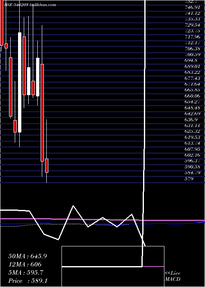The height and width of the screenshot is (287, 205).
Task: Click the 619.53 price axis label
Action: (193, 137)
